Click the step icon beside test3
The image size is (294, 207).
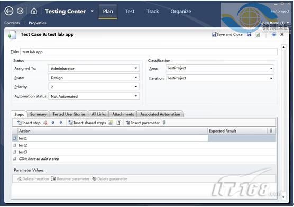coord(14,152)
